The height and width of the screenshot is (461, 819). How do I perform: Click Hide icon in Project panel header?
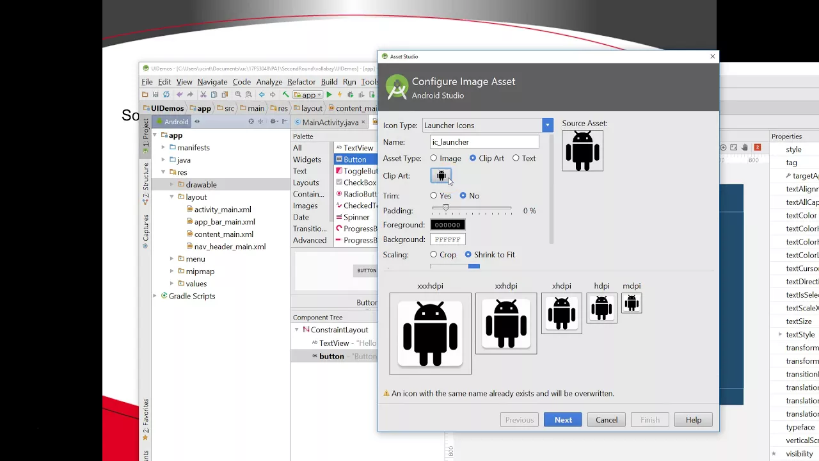coord(285,122)
